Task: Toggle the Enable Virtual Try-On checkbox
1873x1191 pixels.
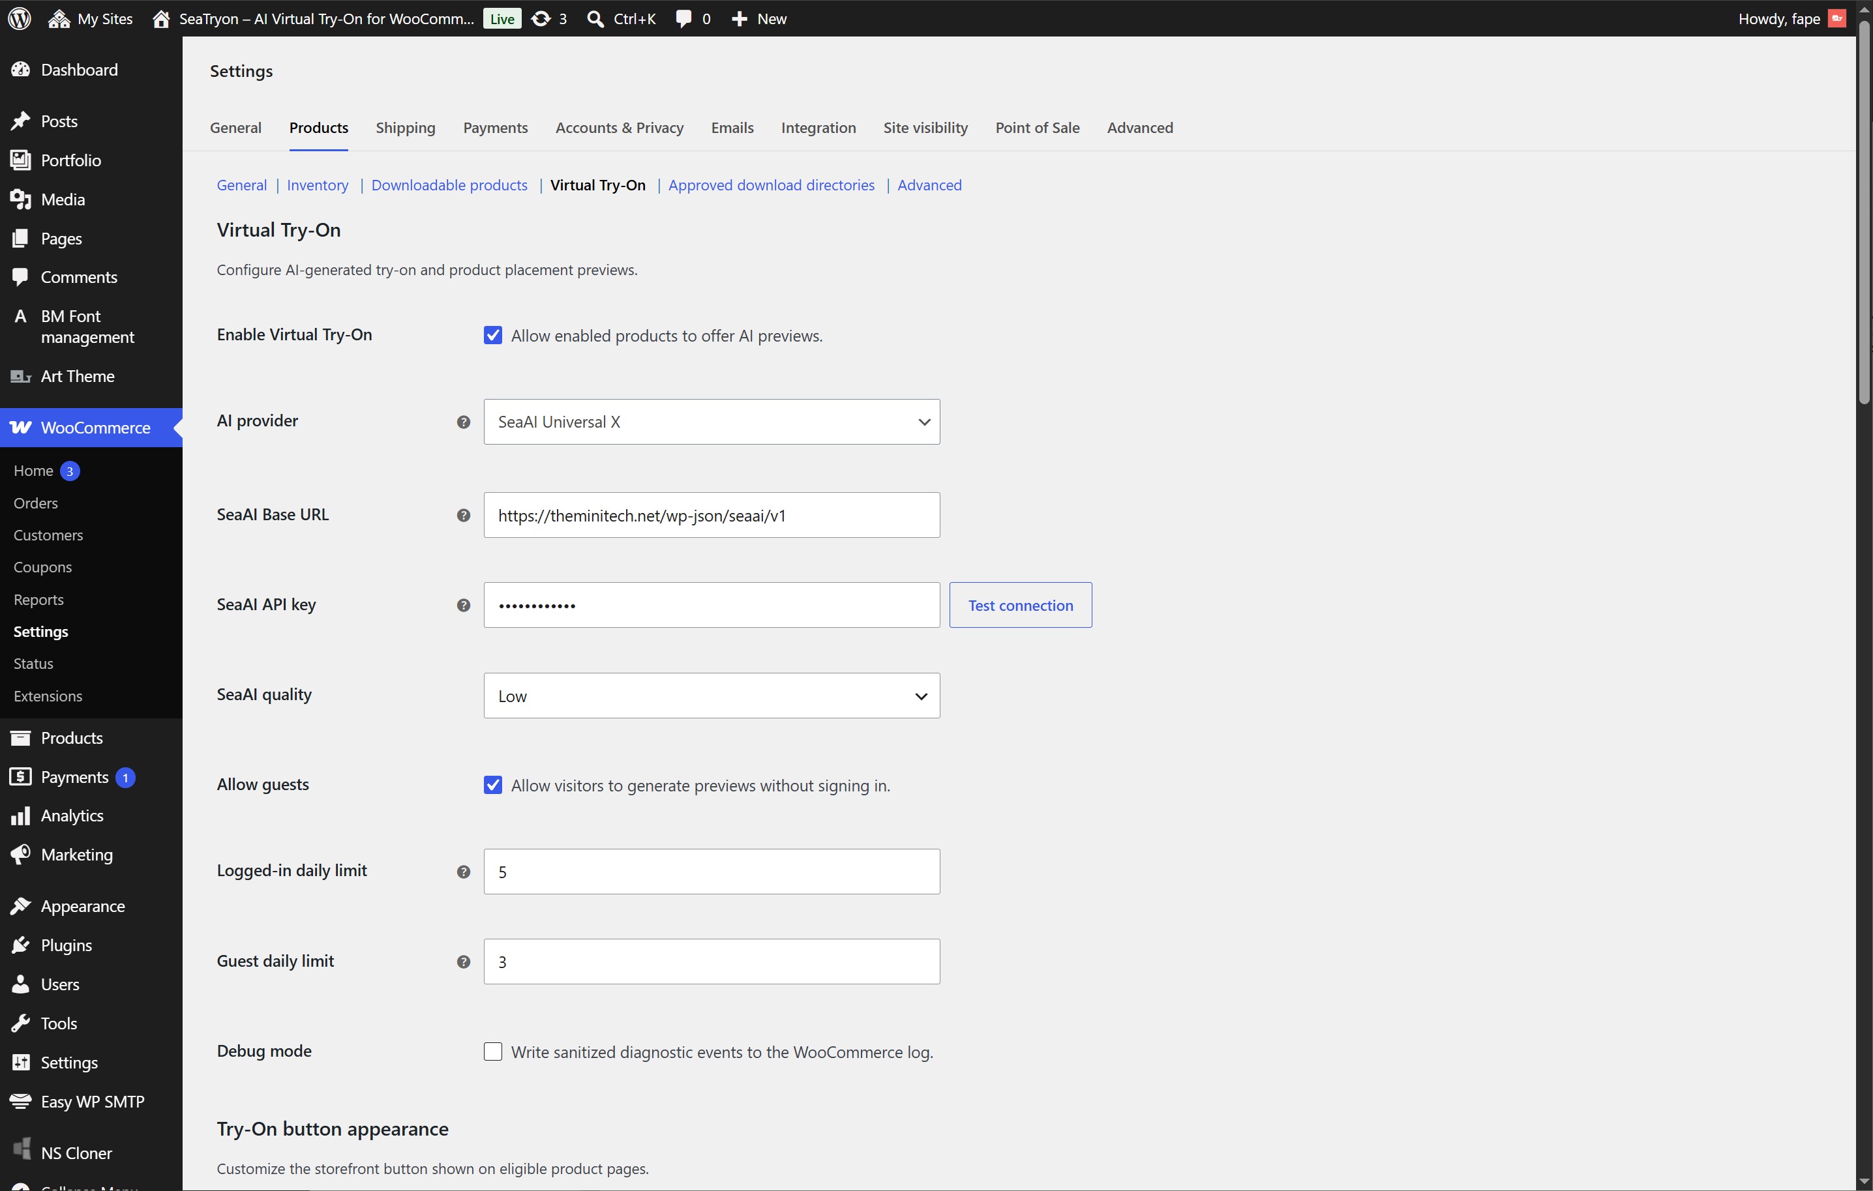Action: 493,336
